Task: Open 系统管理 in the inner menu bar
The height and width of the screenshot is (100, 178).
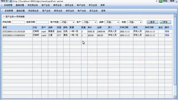Action: (x=9, y=11)
